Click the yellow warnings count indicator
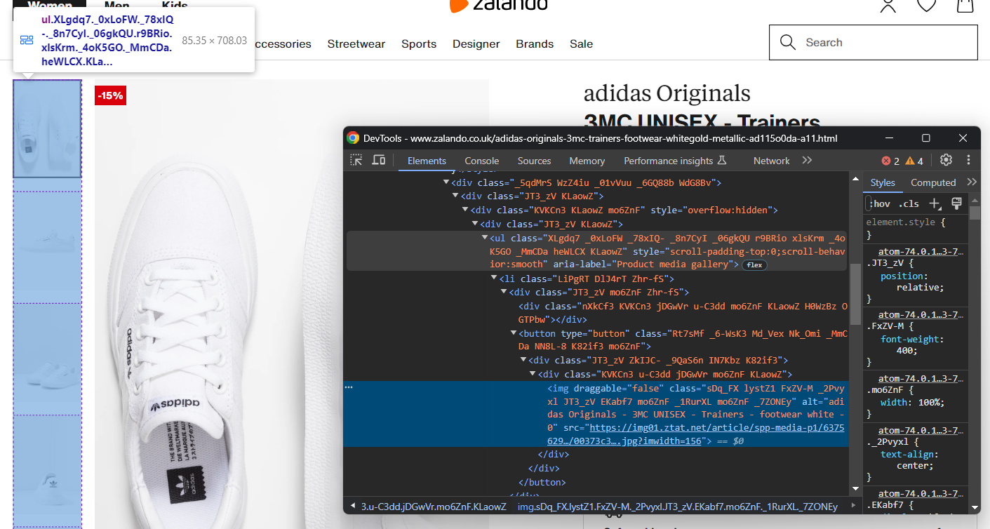The height and width of the screenshot is (529, 990). [915, 161]
